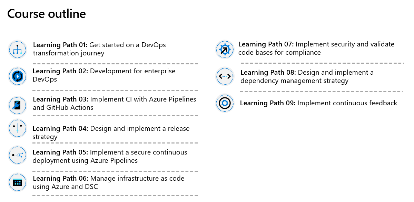Click the Learning Path 09 feedback circle icon
The image size is (414, 202).
(225, 103)
